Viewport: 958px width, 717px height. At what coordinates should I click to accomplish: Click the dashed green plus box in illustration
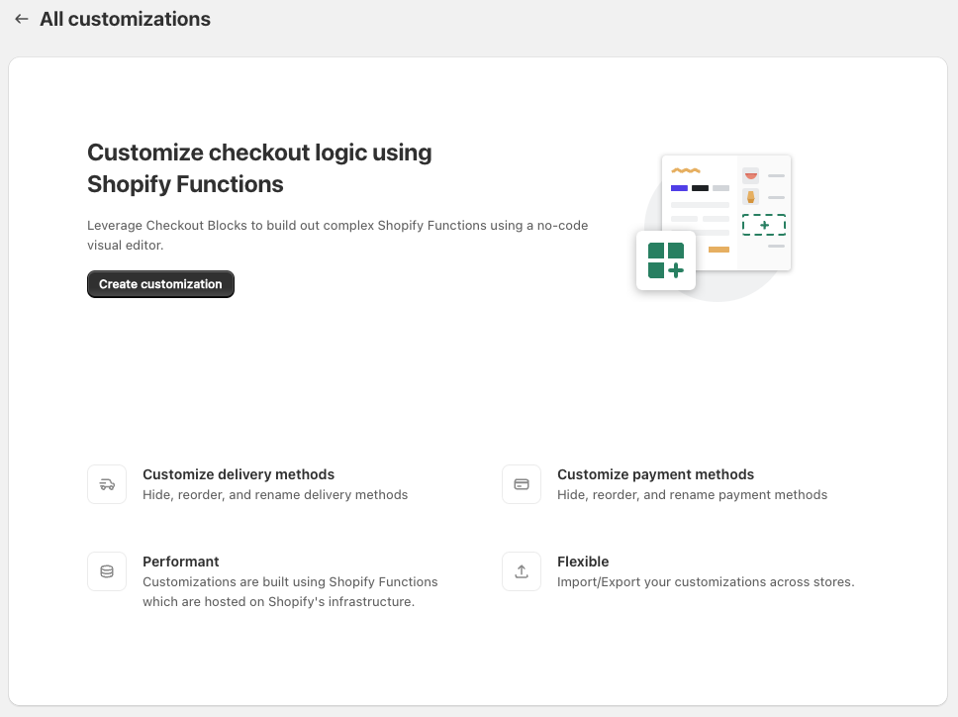coord(764,225)
